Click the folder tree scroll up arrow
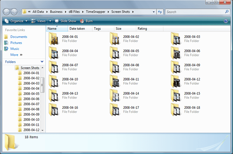This screenshot has height=154, width=233. pyautogui.click(x=42, y=68)
